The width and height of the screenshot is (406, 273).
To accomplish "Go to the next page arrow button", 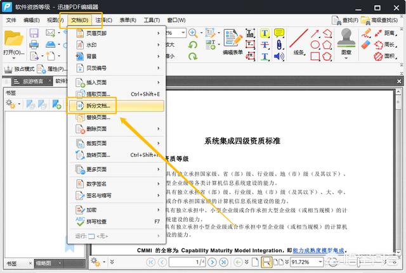I will [213, 262].
